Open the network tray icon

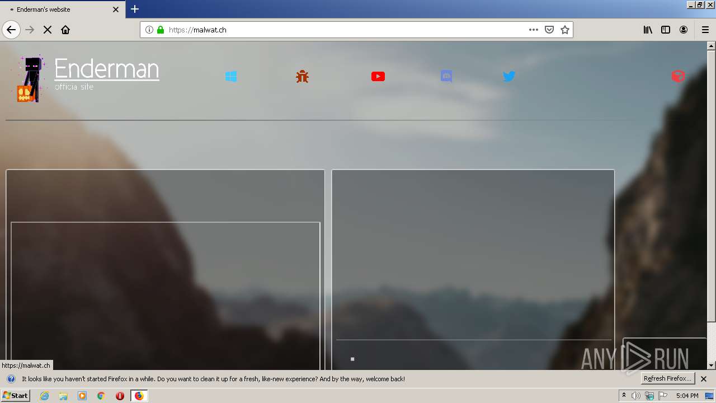click(x=649, y=396)
